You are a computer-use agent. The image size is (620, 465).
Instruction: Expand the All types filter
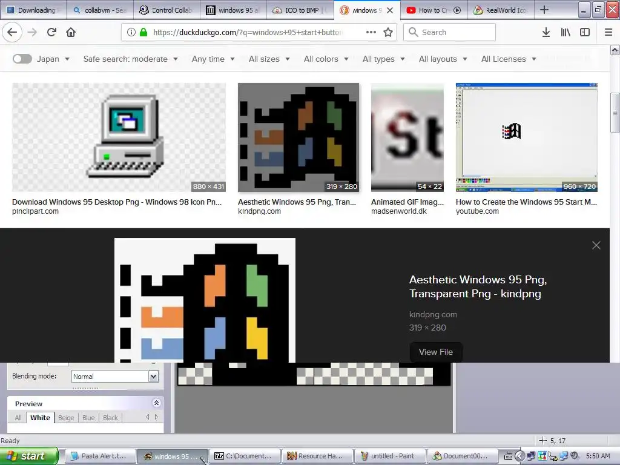point(383,59)
